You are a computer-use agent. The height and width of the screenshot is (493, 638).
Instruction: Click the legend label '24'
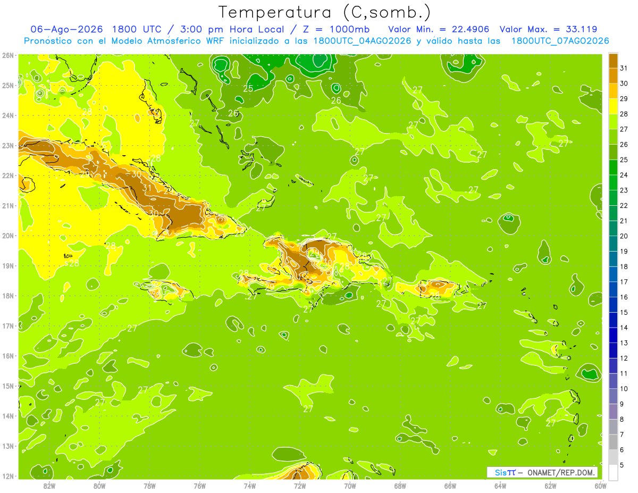pyautogui.click(x=624, y=175)
